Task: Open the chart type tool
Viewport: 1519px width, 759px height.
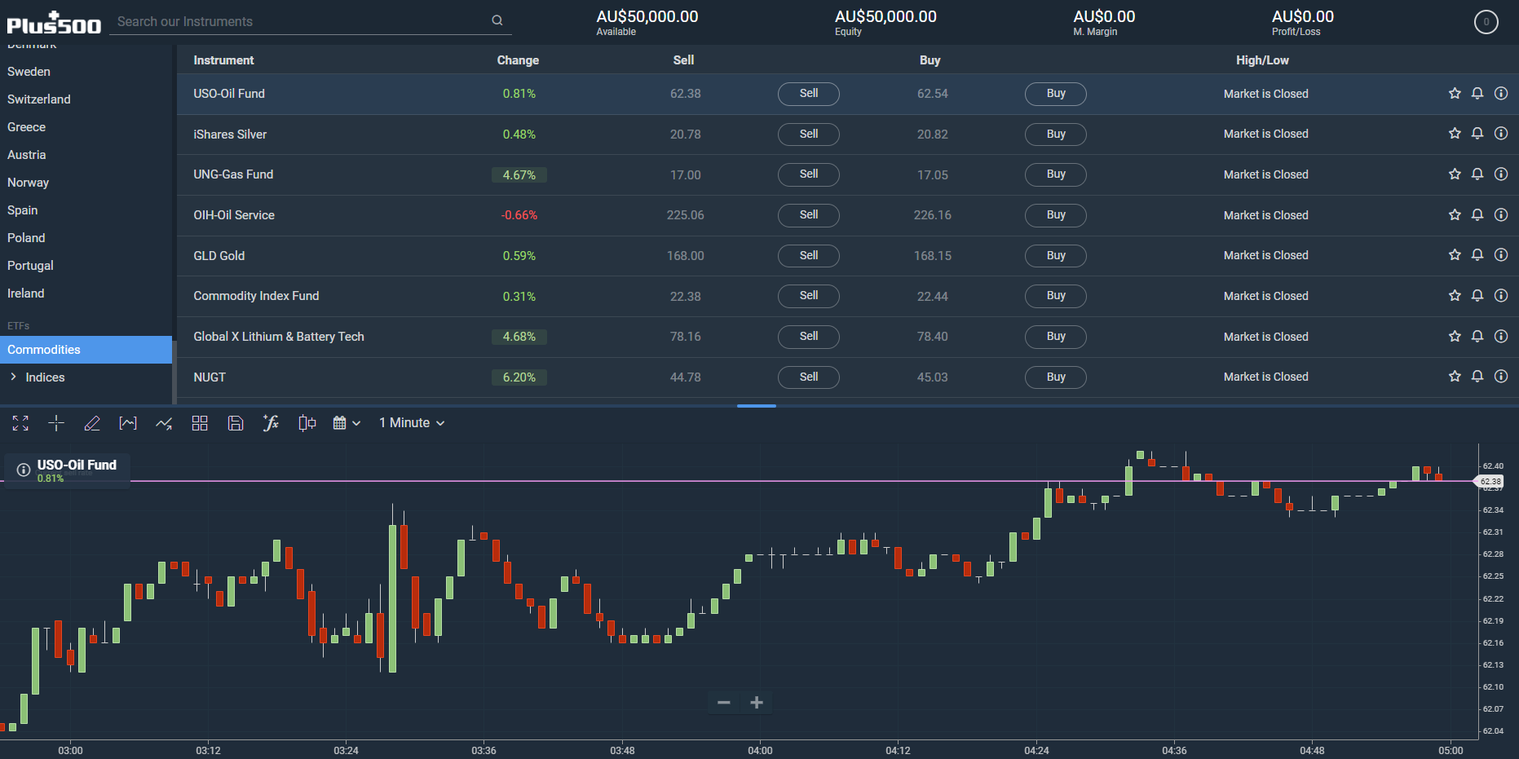Action: (128, 423)
